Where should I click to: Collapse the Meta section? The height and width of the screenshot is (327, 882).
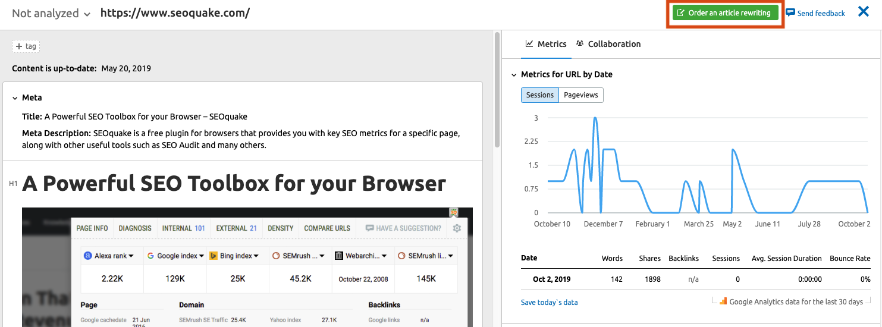pyautogui.click(x=15, y=98)
